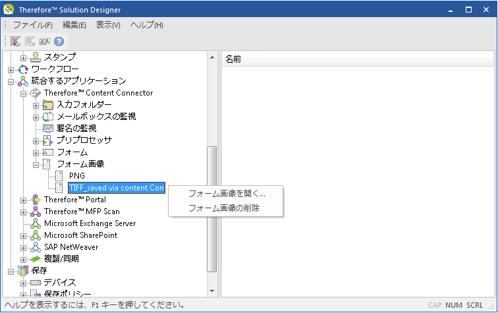The height and width of the screenshot is (313, 498).
Task: Open the 表示(V) menu
Action: point(108,25)
